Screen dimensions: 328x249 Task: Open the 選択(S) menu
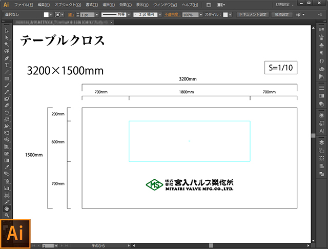point(109,5)
